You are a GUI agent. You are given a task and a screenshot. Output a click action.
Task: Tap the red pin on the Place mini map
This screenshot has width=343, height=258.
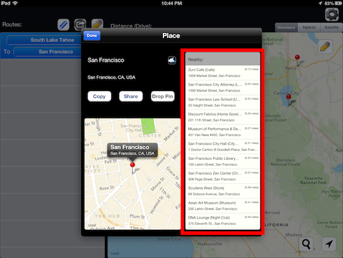coord(133,168)
